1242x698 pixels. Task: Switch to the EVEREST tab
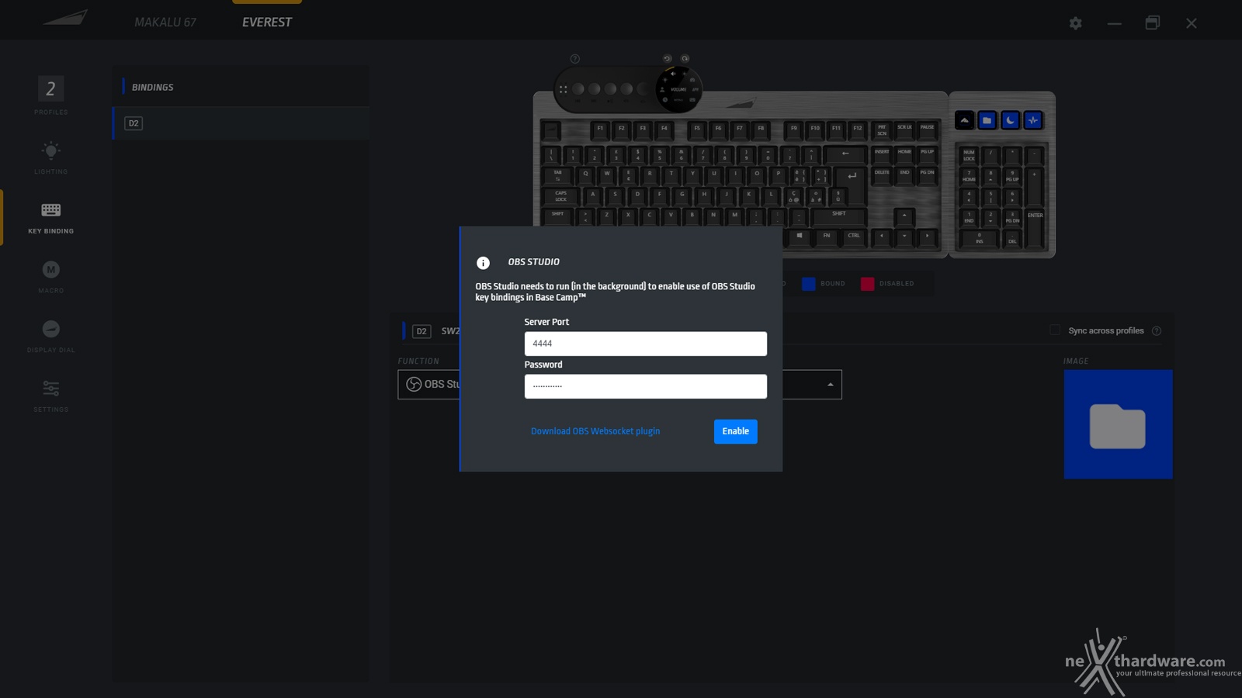[267, 22]
